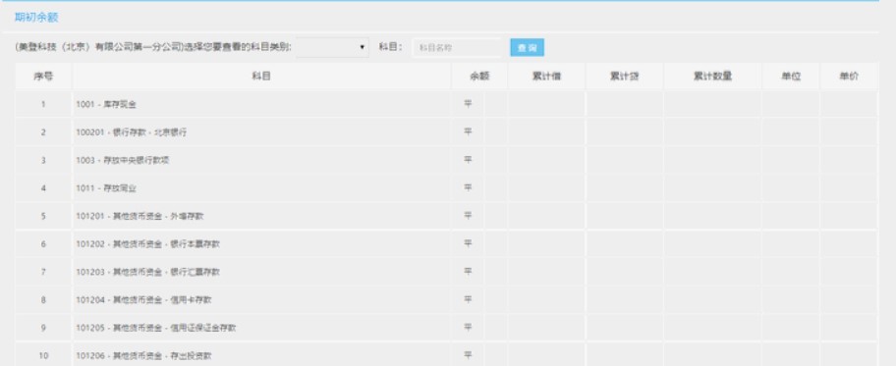Select the row 1011 - 存放同业
Screen dimensions: 896x366
click(447, 188)
